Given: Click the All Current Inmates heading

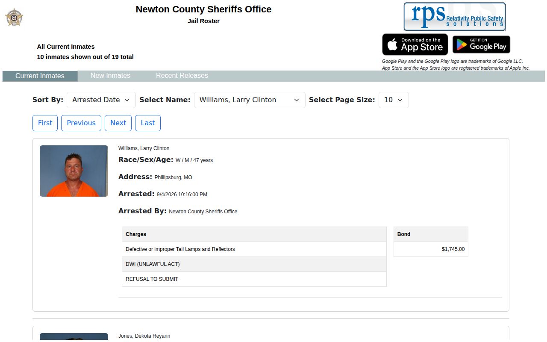Looking at the screenshot, I should 66,47.
